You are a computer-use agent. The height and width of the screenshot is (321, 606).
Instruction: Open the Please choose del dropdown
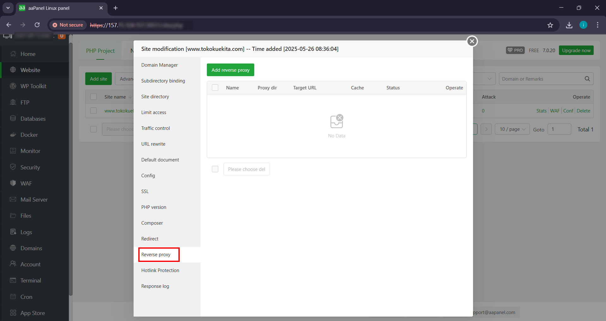[246, 169]
